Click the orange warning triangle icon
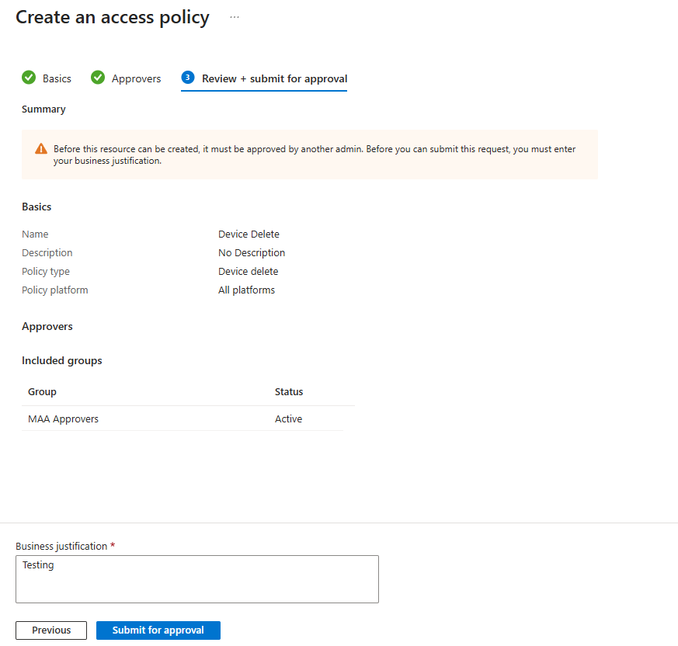 [x=41, y=149]
